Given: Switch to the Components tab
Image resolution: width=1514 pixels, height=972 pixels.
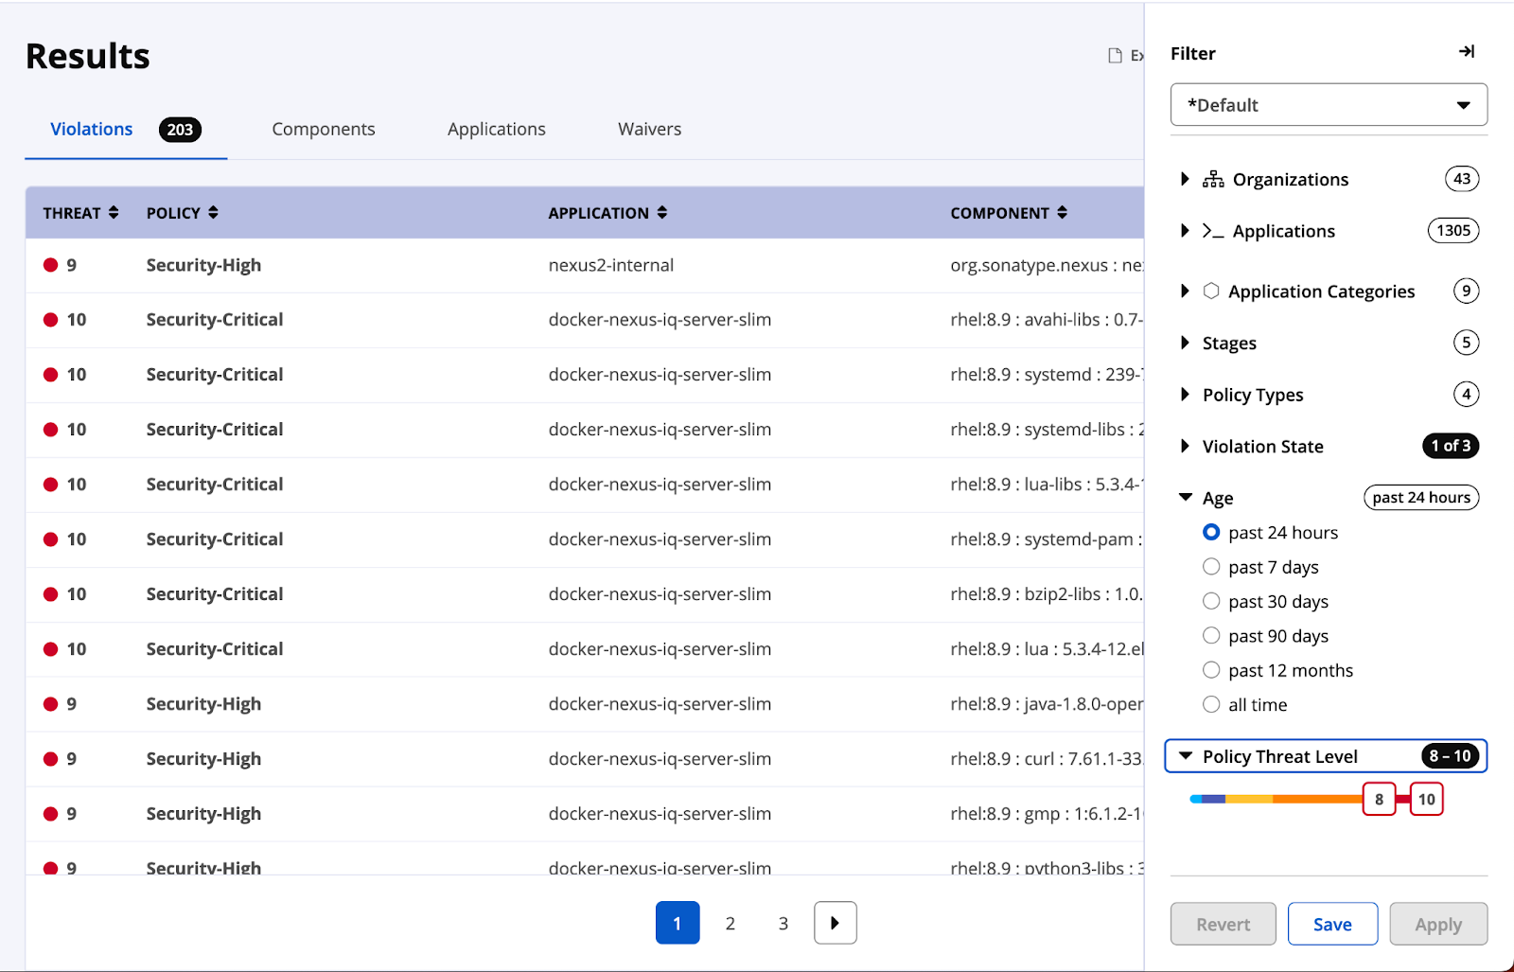Looking at the screenshot, I should point(323,130).
